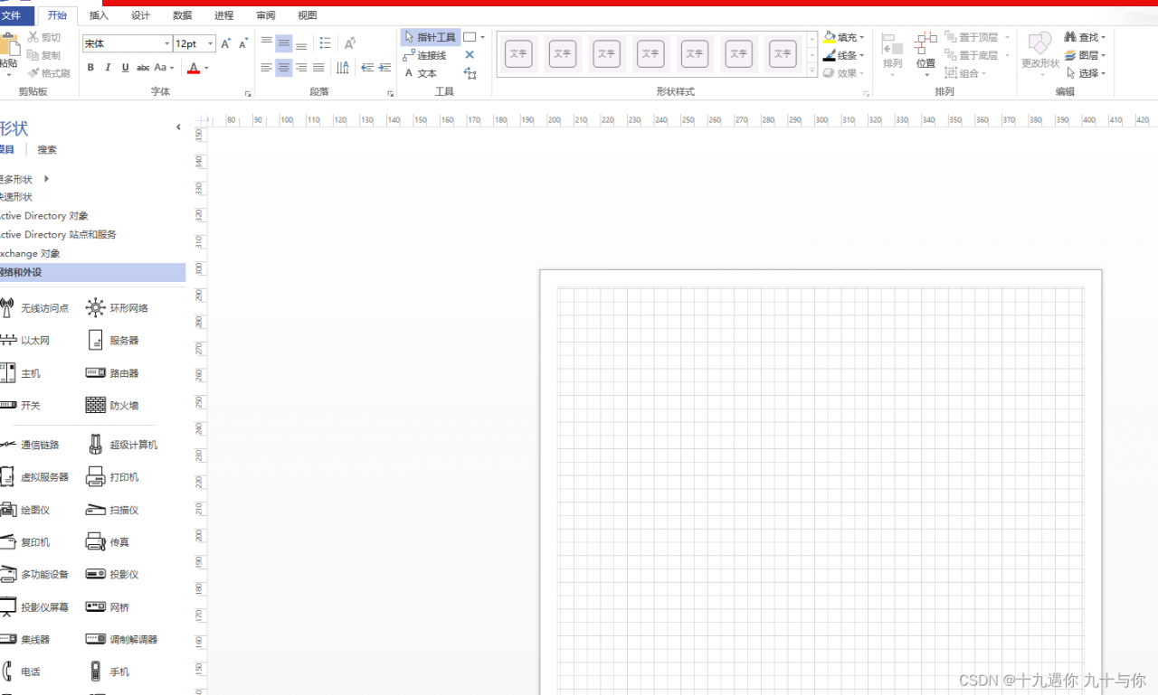The image size is (1158, 695).
Task: Toggle align text right
Action: point(301,68)
